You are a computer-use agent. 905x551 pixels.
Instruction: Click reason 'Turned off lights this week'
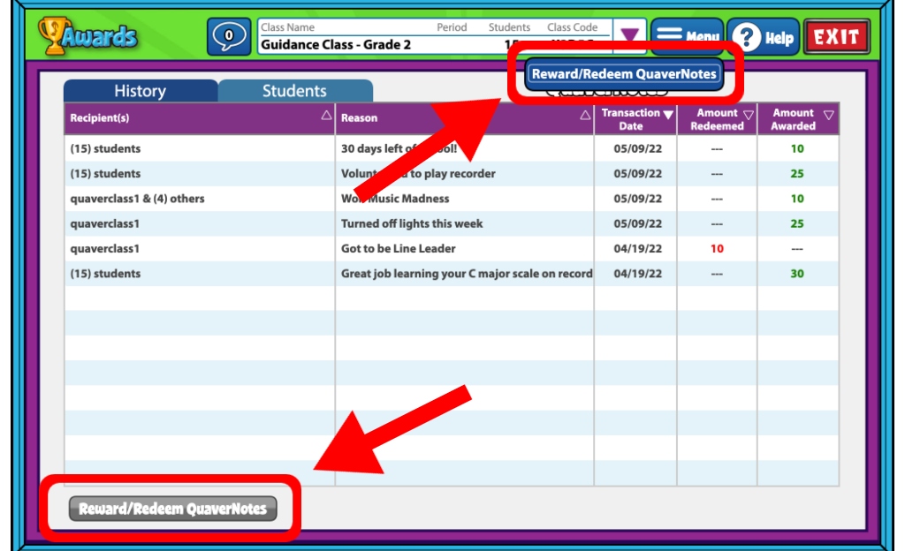(x=412, y=223)
